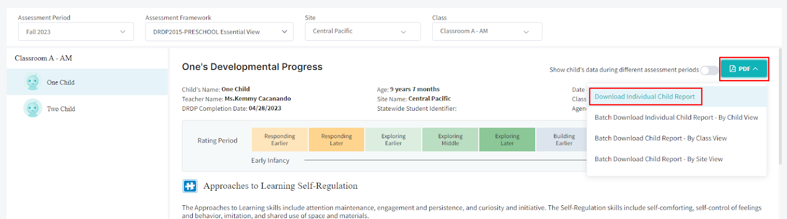Click One Child's avatar icon
The height and width of the screenshot is (219, 787).
click(x=33, y=82)
